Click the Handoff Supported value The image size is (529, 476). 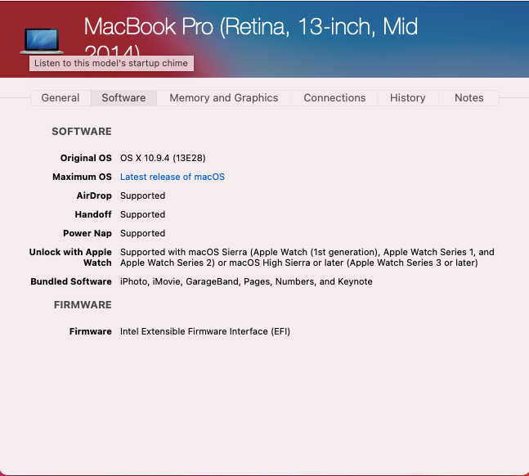[143, 215]
